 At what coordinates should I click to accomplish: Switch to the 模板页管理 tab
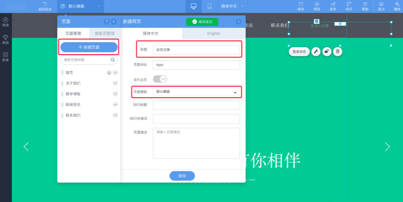pos(104,33)
